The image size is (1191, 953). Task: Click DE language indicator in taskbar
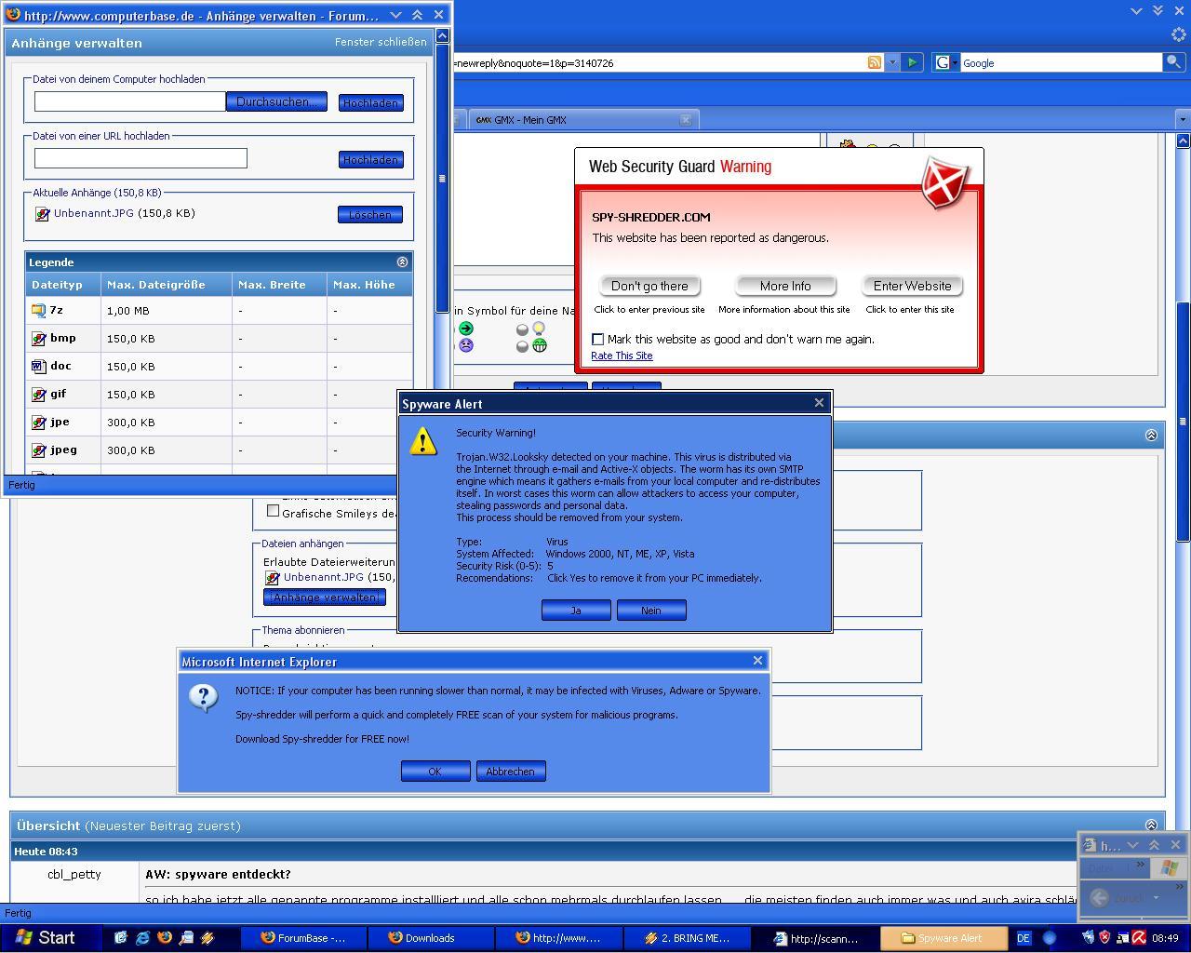[x=1024, y=938]
